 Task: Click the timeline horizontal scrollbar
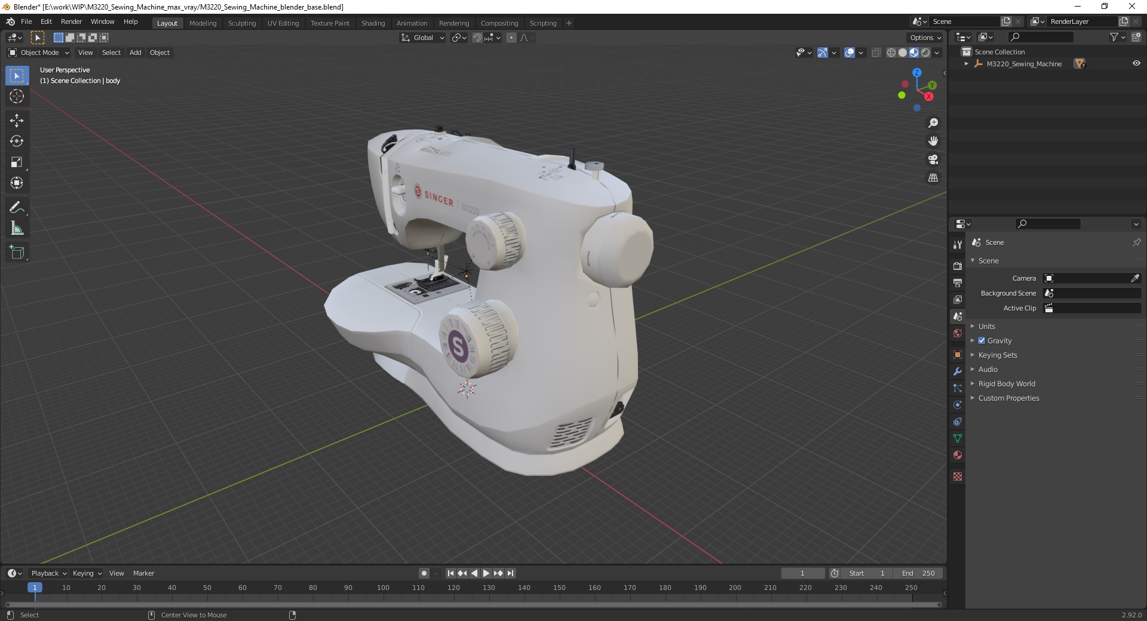(473, 604)
